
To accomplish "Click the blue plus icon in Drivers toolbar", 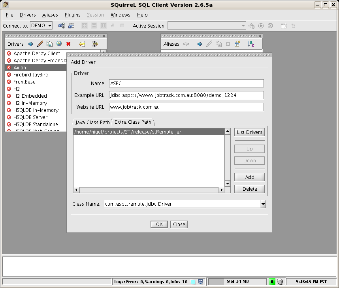I will tap(30, 44).
